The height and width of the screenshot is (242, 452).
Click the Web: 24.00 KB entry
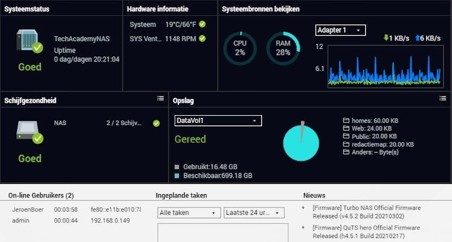click(x=372, y=129)
